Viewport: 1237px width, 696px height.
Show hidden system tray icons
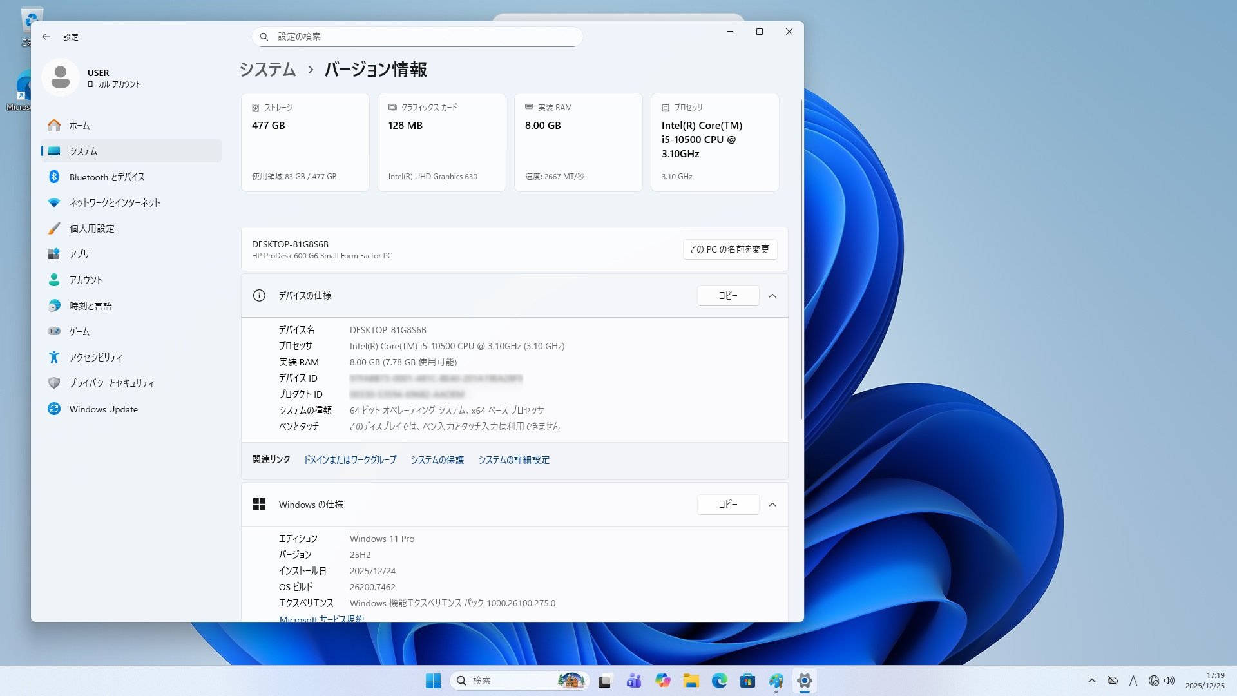[x=1091, y=681]
